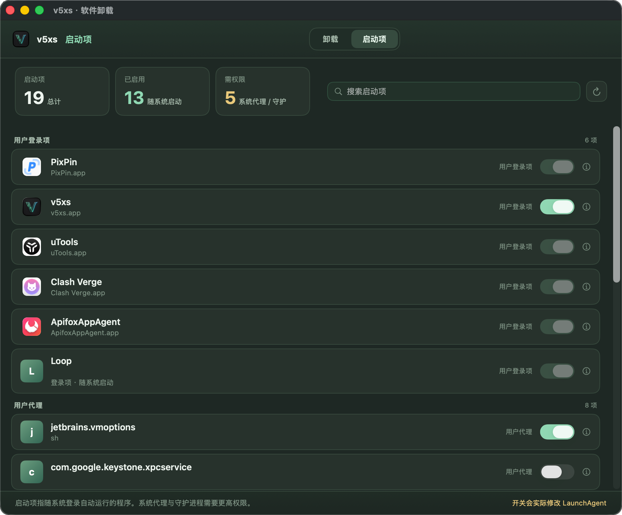Open info for com.google.keystone.xpcservice

click(586, 472)
